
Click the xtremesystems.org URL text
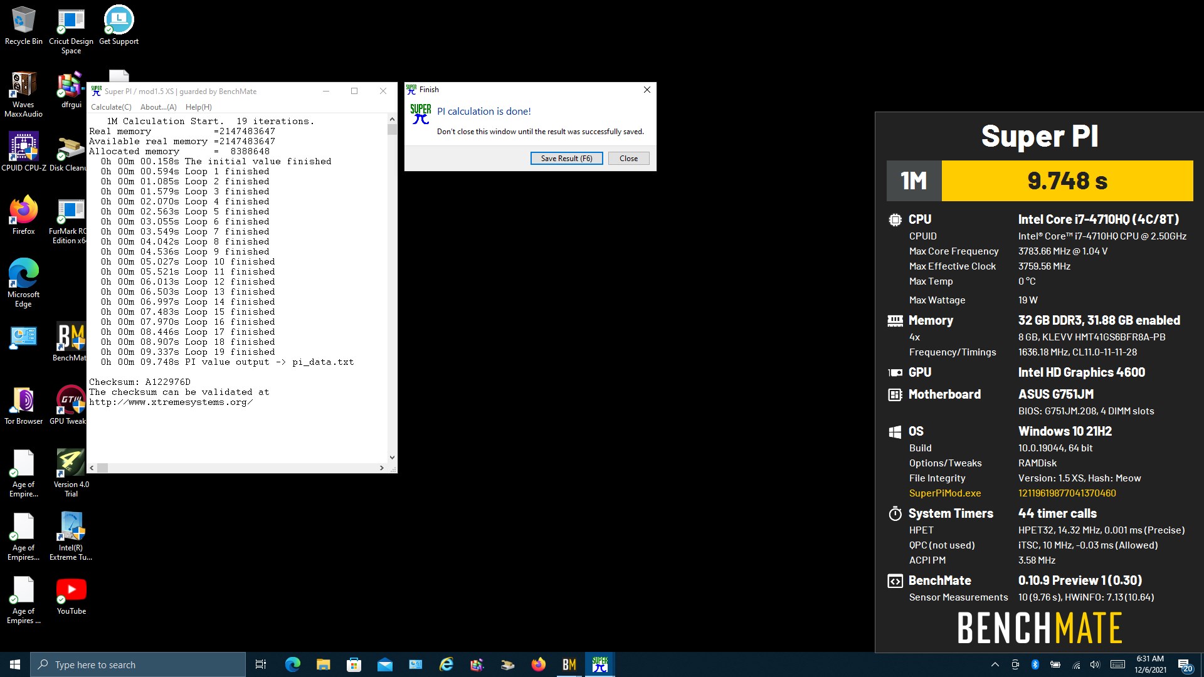171,402
